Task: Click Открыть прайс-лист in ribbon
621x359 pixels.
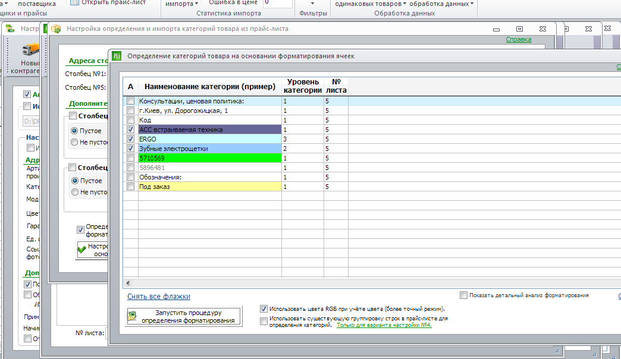Action: 108,2
